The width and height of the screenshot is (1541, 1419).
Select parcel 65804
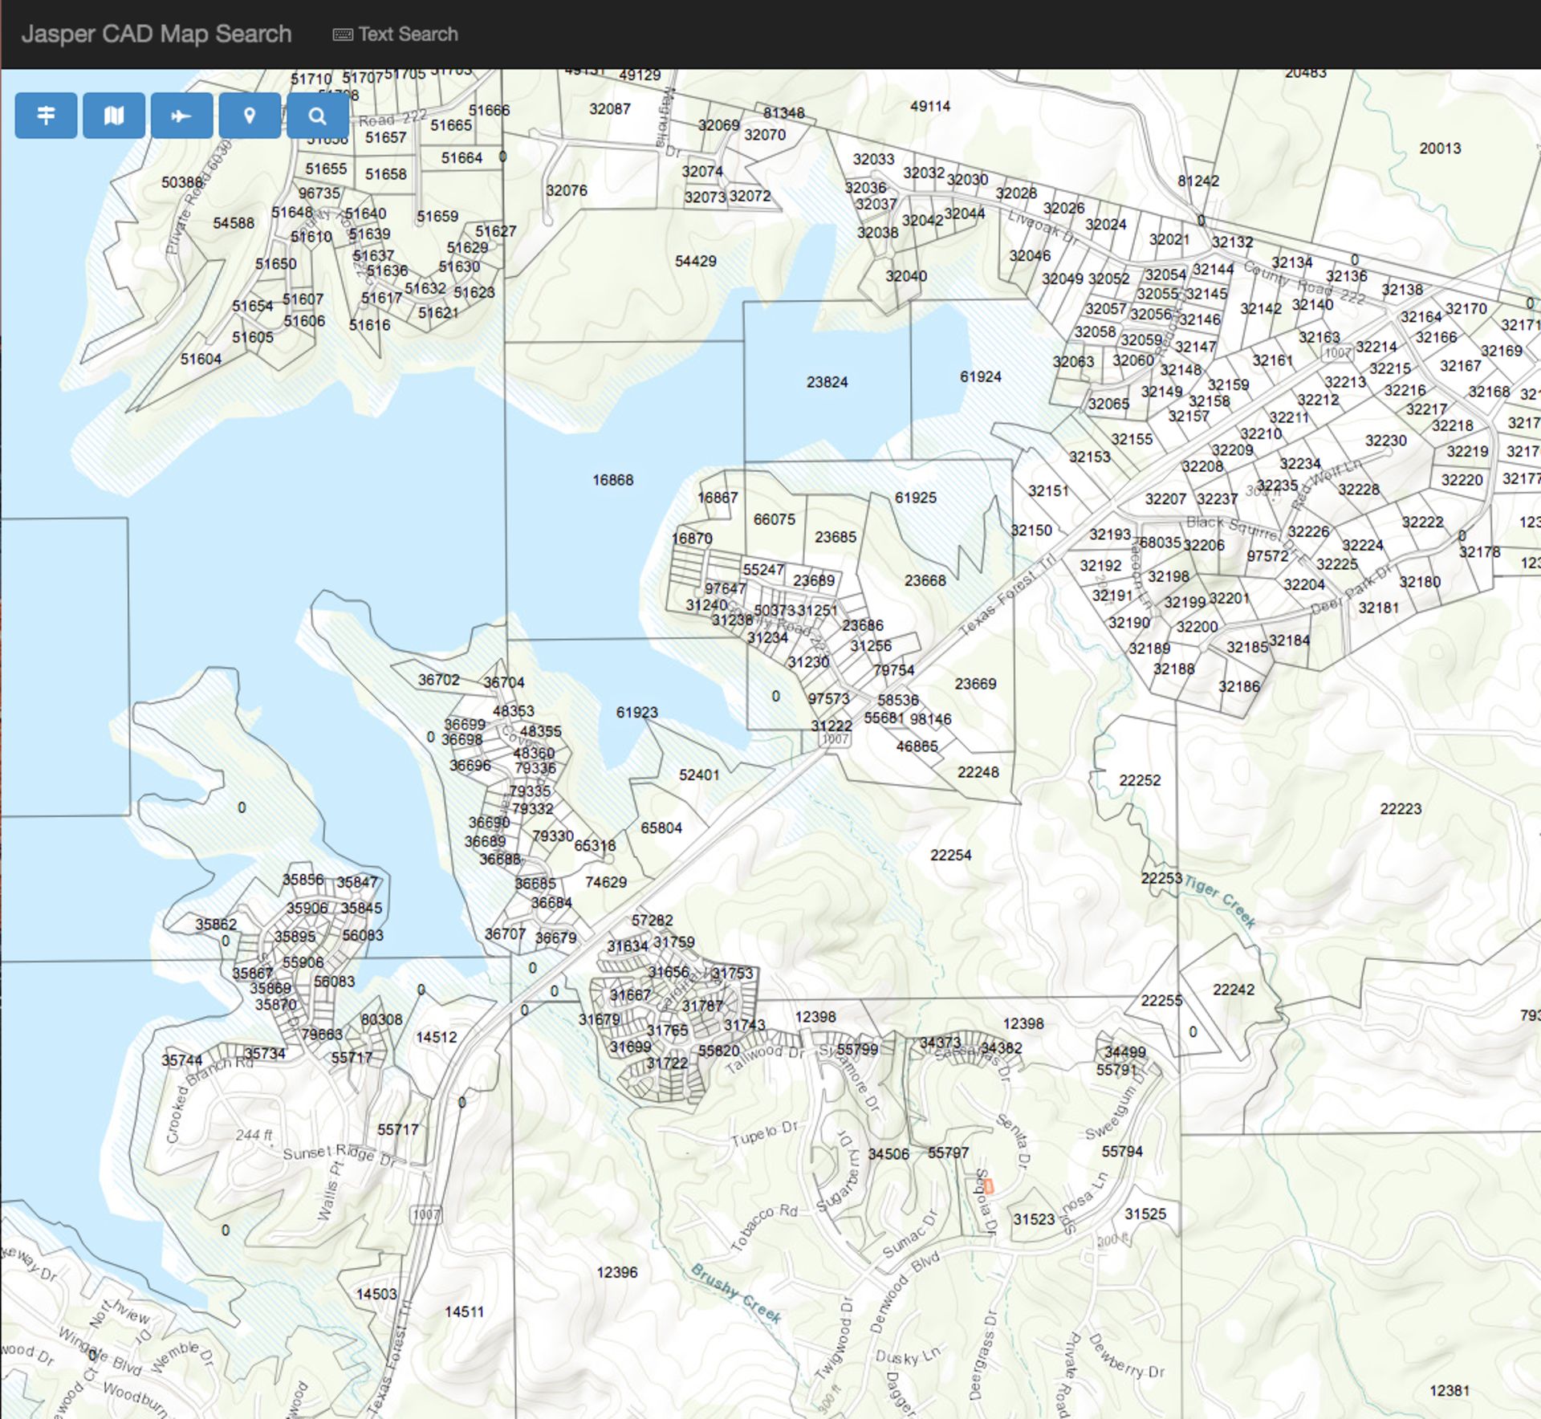(x=661, y=827)
